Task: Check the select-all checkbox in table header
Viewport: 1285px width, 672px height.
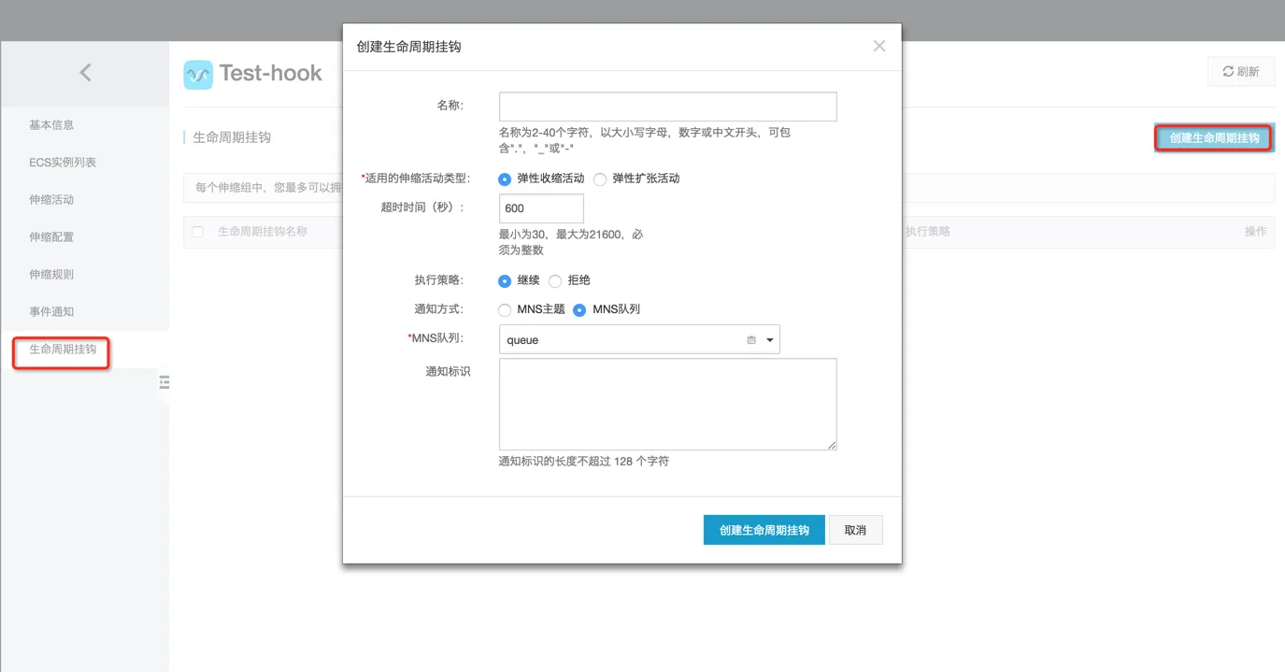Action: tap(196, 231)
